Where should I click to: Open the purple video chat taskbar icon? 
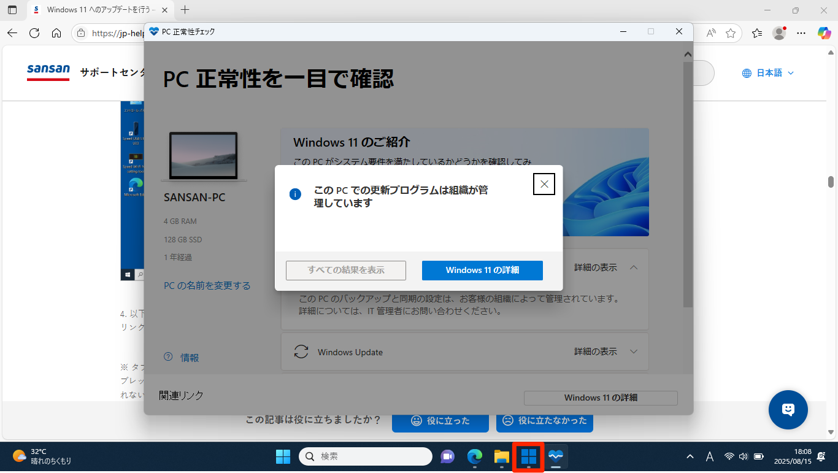point(447,456)
